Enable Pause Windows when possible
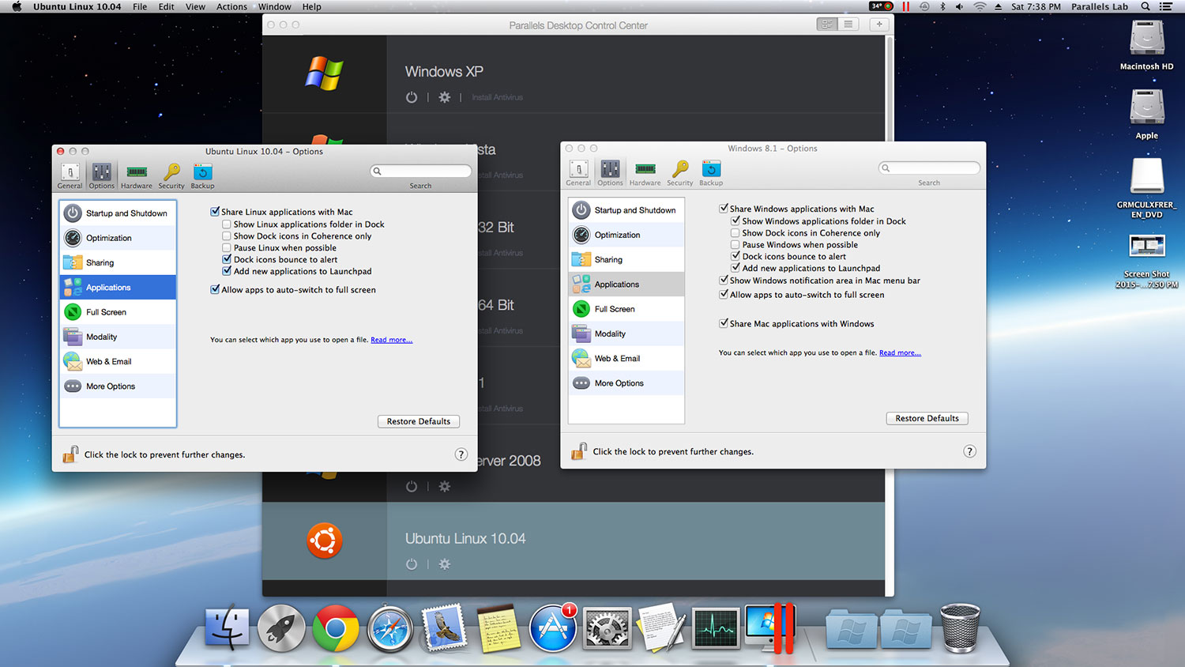1185x667 pixels. point(735,245)
